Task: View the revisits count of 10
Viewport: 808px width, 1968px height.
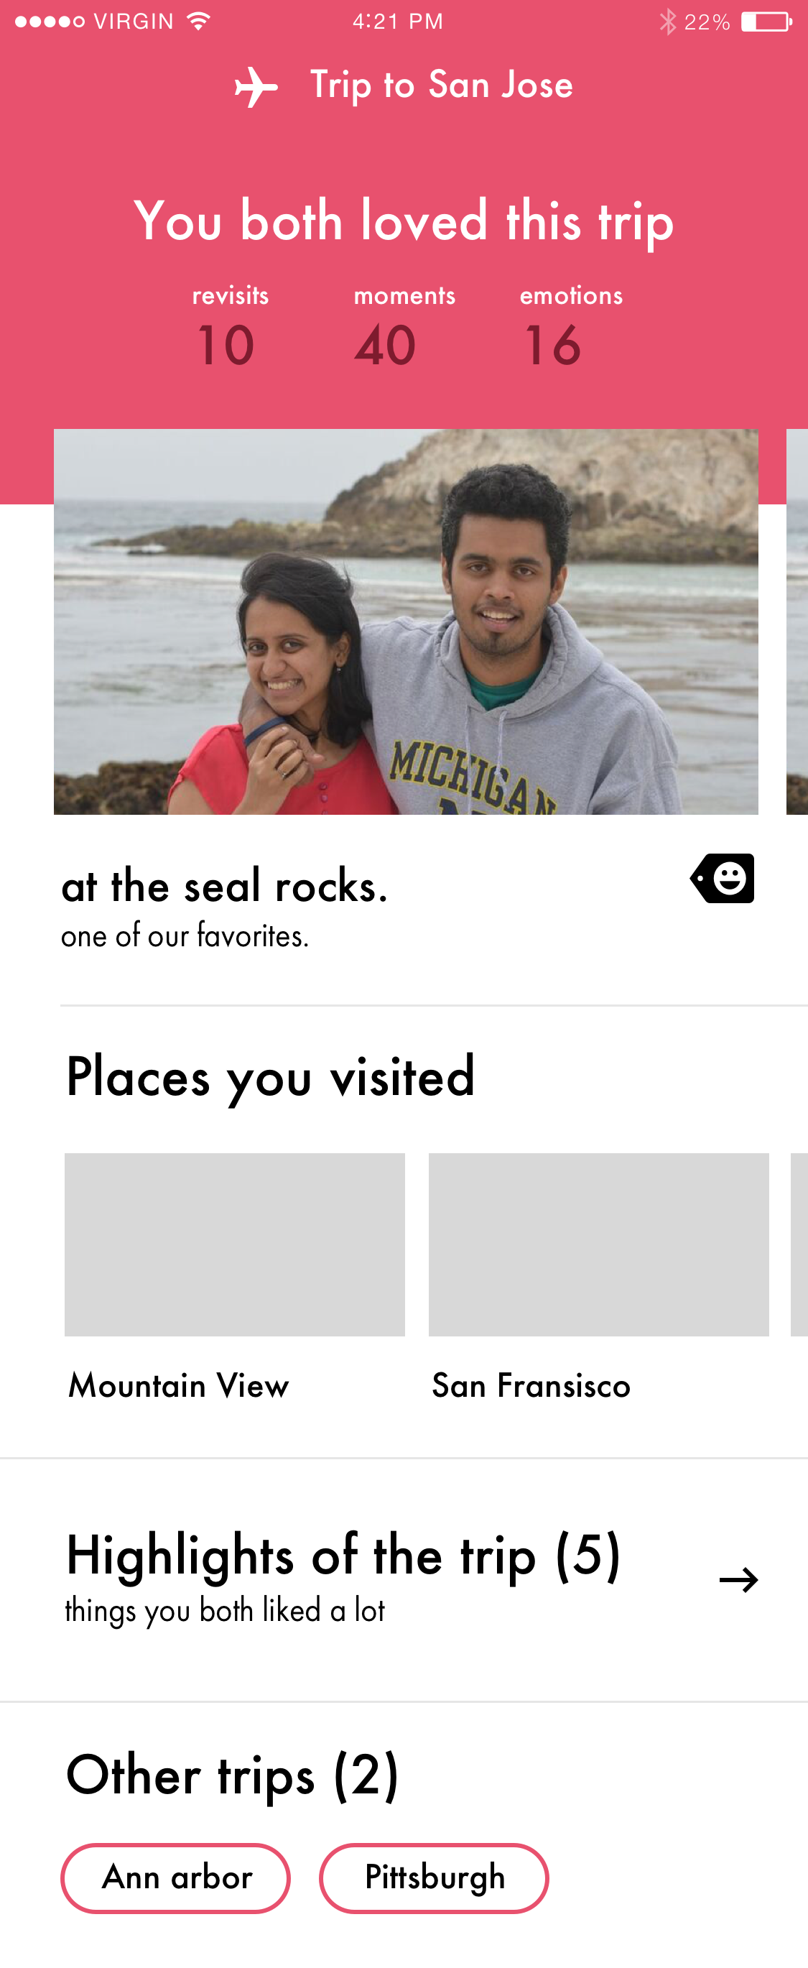Action: tap(226, 345)
